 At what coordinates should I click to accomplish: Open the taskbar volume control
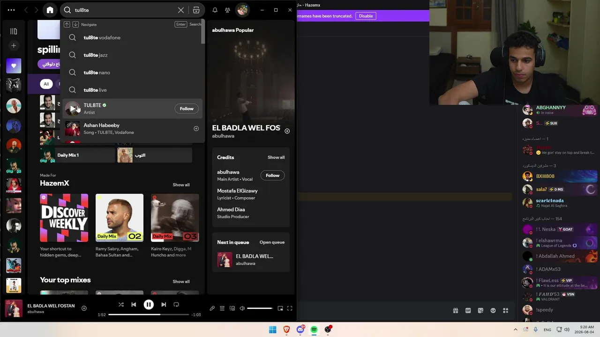pos(567,330)
